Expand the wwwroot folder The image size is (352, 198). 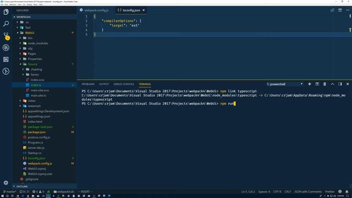click(44, 106)
